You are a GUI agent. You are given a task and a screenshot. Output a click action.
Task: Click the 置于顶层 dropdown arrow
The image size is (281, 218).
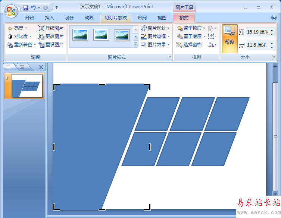(204, 28)
